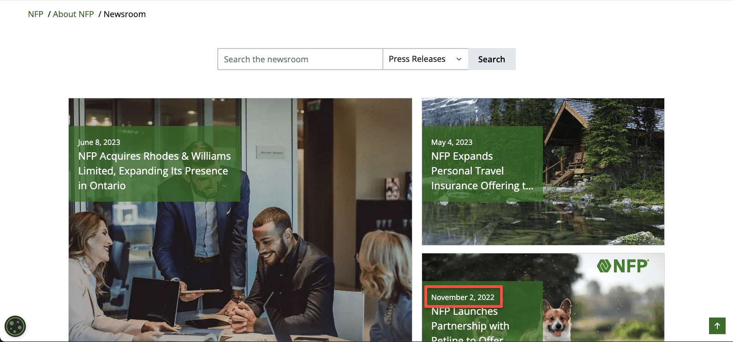Click the chevron arrow of the Press Releases selector
The height and width of the screenshot is (342, 733).
[x=459, y=59]
